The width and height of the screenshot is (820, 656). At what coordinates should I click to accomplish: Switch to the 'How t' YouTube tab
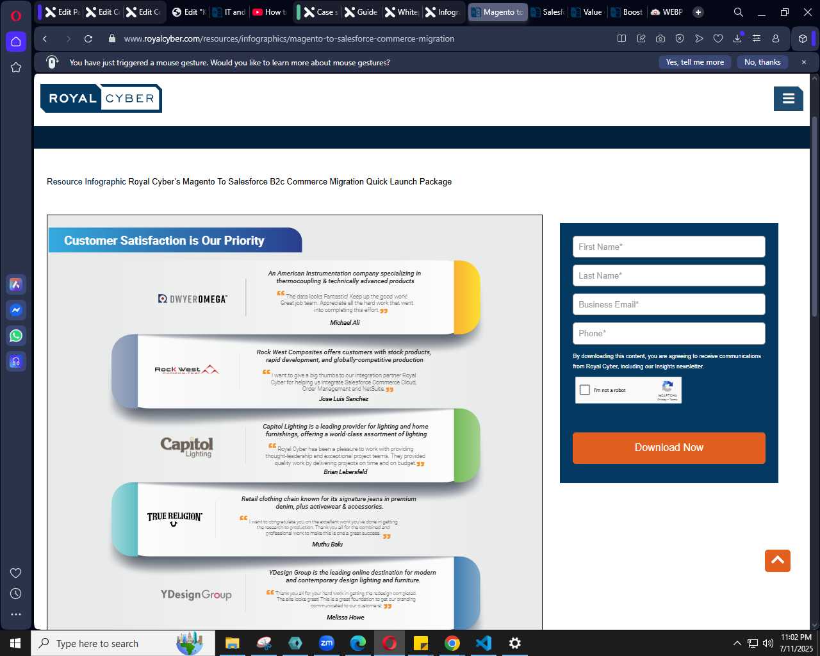(270, 12)
